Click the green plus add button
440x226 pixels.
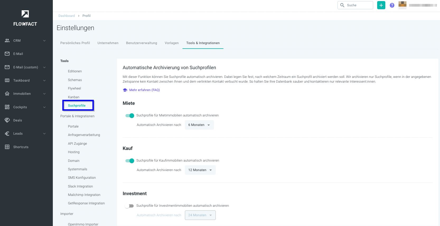point(381,5)
